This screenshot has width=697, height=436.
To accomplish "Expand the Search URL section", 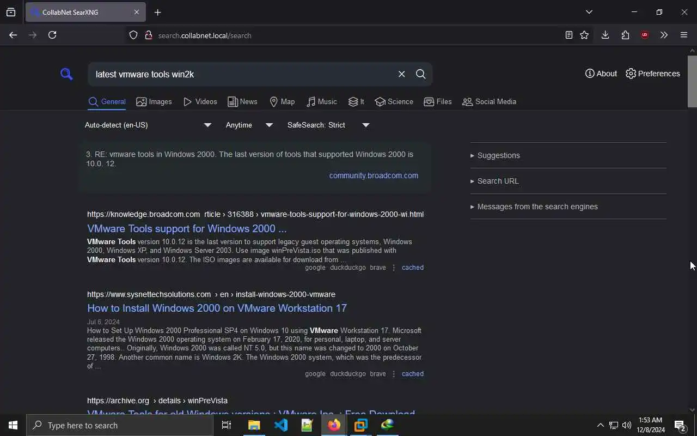I will point(494,181).
